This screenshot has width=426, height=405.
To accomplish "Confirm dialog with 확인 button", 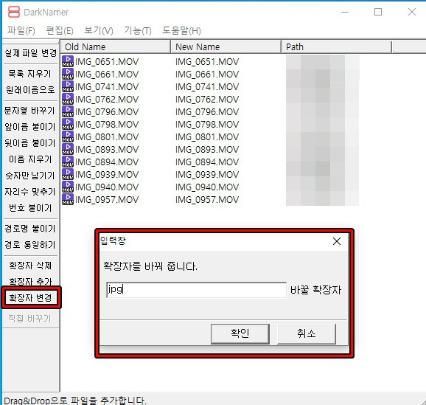I will [x=240, y=333].
